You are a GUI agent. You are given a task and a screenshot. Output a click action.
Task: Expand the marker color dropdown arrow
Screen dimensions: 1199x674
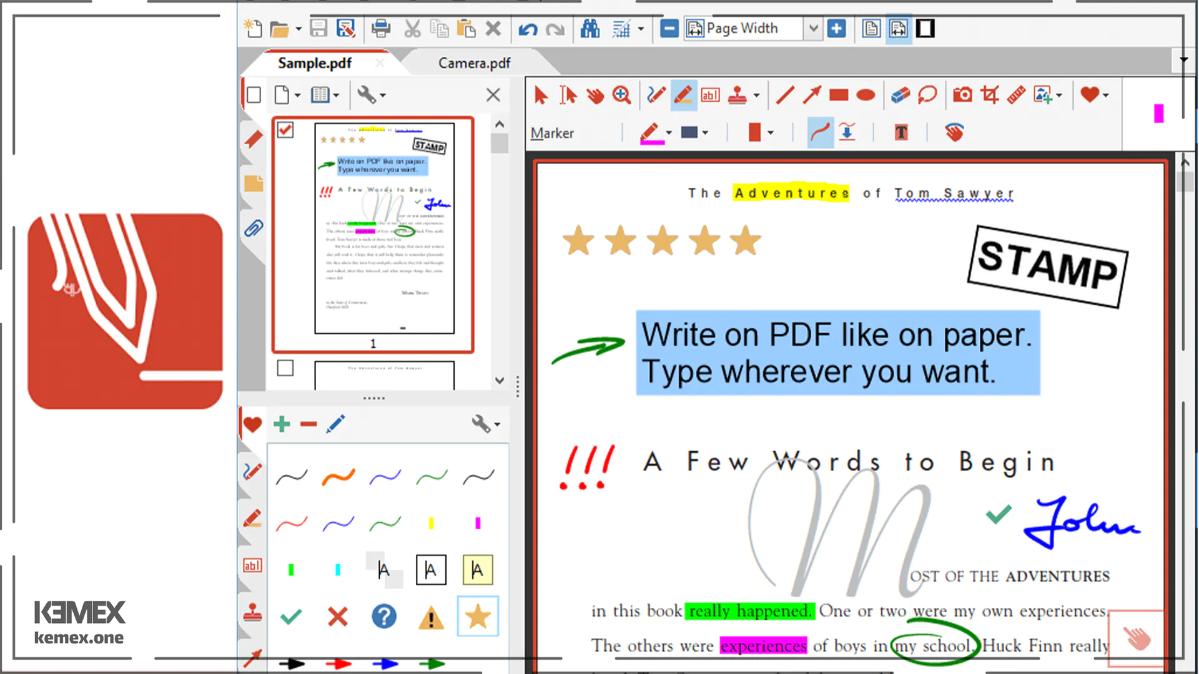tap(669, 133)
